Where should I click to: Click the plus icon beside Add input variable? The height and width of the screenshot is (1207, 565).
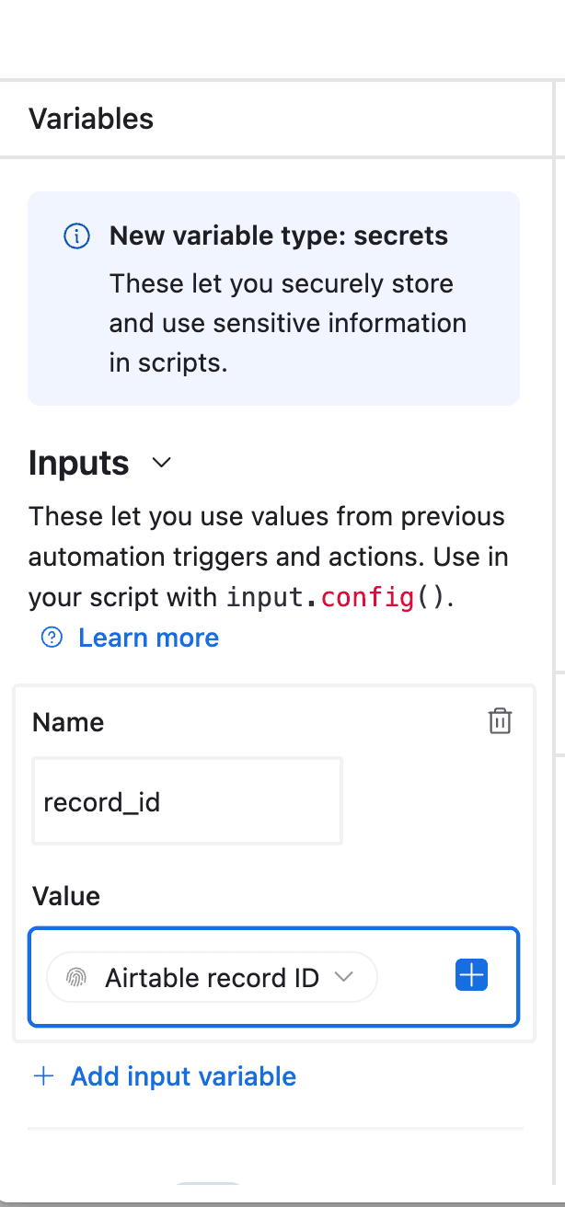point(43,1076)
